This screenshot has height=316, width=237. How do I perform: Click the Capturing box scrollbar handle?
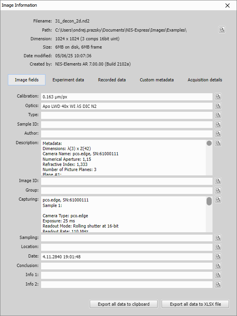coord(209,201)
